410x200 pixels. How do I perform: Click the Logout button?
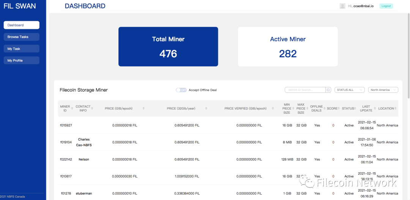pyautogui.click(x=386, y=6)
